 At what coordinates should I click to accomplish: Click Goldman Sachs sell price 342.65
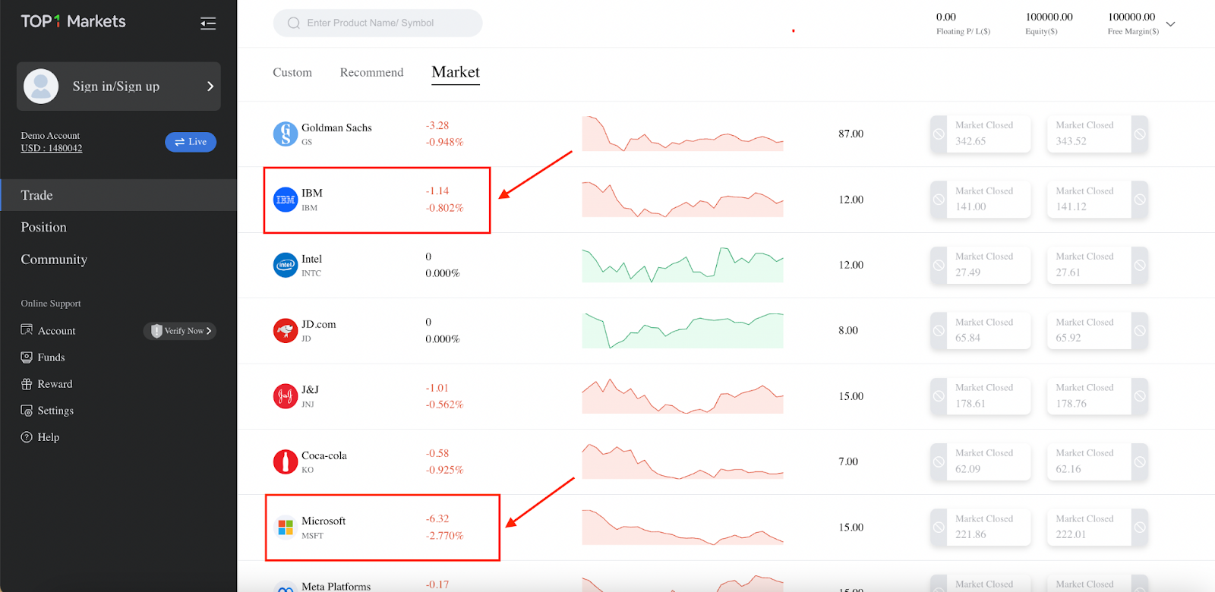(970, 141)
